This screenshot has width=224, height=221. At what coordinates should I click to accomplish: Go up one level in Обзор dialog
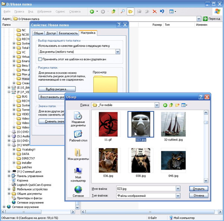pos(171,105)
